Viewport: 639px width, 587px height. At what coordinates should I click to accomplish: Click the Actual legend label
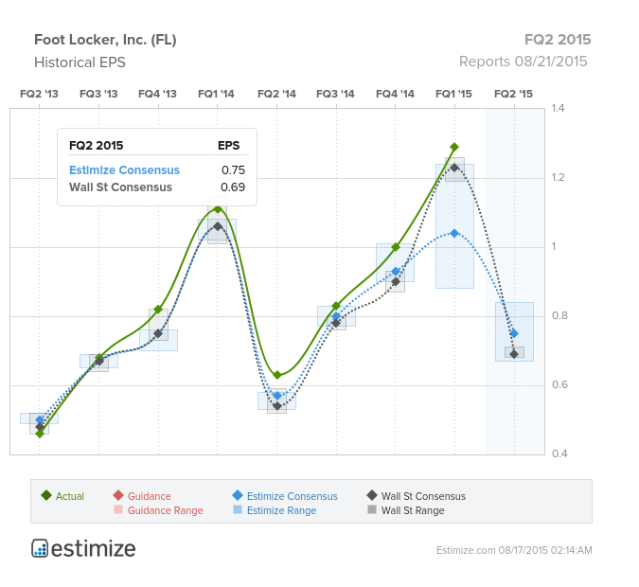click(x=70, y=496)
